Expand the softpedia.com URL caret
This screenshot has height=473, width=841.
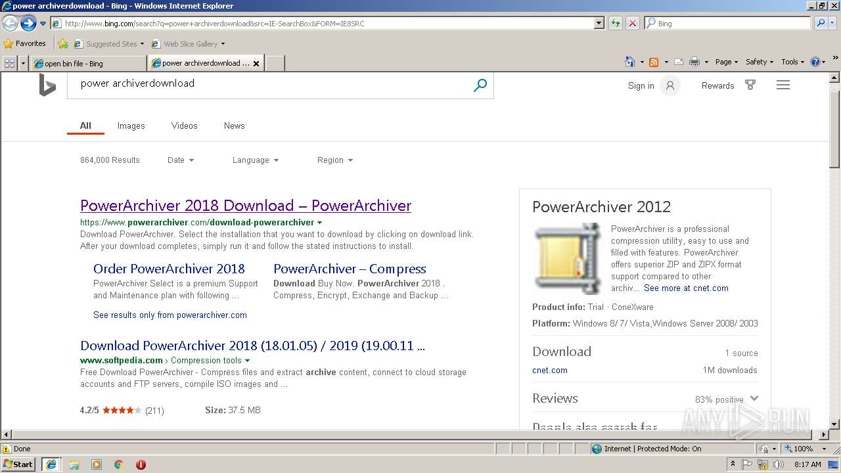[x=248, y=361]
